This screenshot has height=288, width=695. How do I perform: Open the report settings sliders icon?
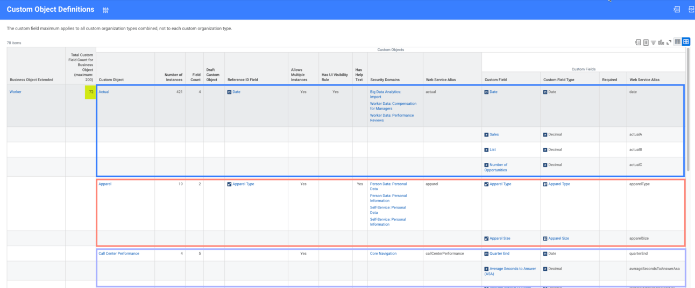pos(105,10)
